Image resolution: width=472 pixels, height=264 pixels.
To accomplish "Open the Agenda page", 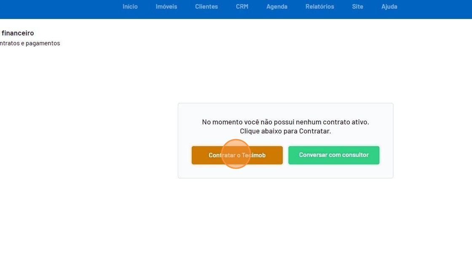I will click(276, 7).
